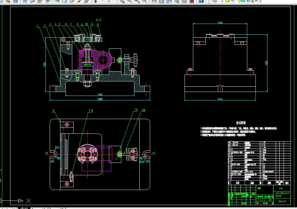
Task: Open the Layer Properties Manager icon
Action: click(x=215, y=1)
